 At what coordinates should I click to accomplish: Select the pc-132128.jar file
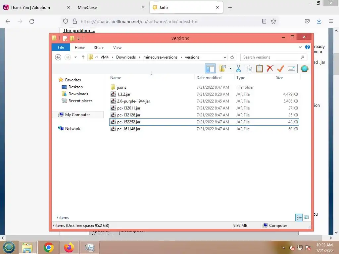coord(204,115)
